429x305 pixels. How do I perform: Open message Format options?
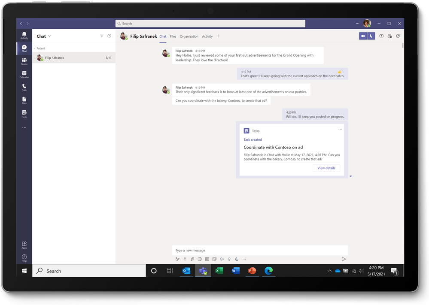[177, 259]
